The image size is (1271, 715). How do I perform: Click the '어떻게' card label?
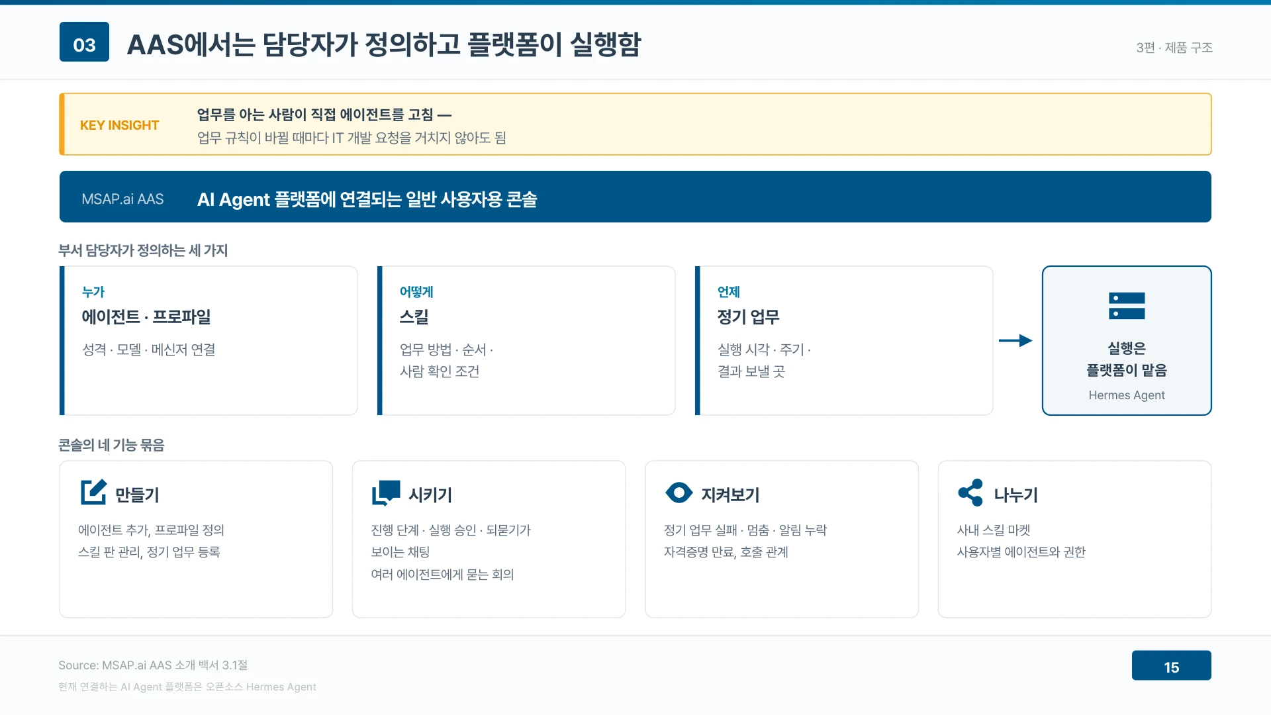416,292
